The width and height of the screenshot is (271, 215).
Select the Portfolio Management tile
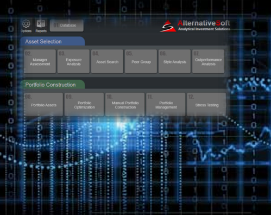click(166, 104)
